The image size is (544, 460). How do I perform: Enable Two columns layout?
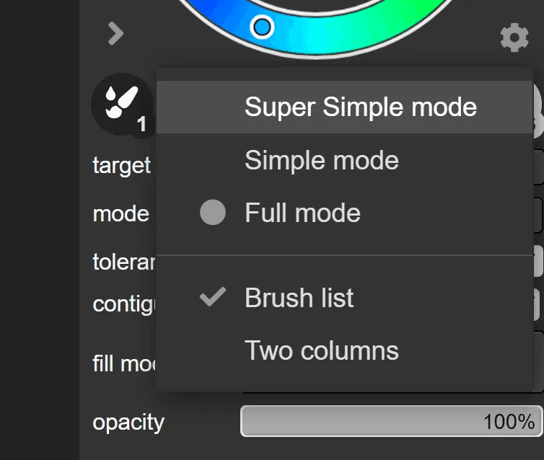pyautogui.click(x=321, y=350)
